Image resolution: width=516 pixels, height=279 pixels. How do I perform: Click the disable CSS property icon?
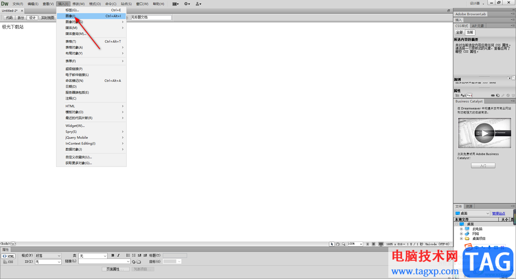click(508, 95)
